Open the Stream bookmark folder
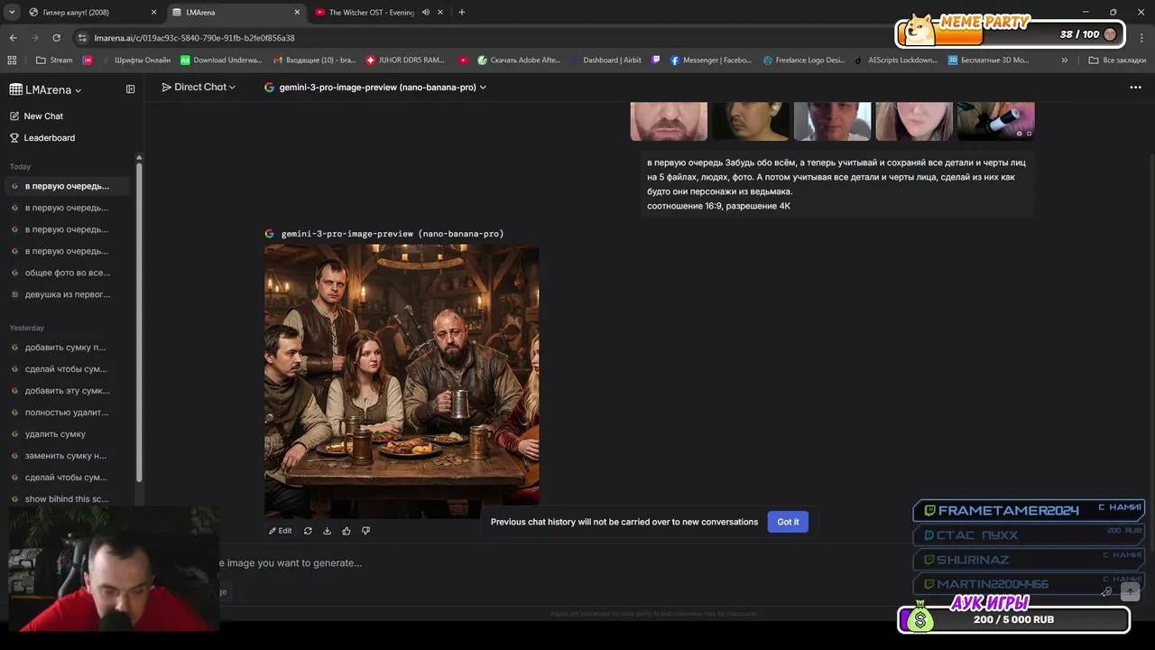This screenshot has width=1155, height=650. [54, 60]
